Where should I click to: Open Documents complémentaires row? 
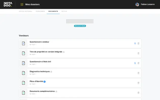click(80, 93)
